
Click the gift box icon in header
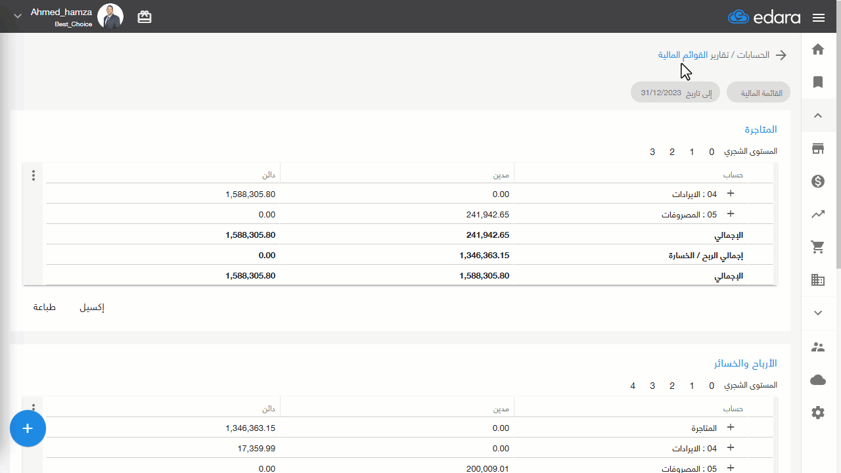145,17
